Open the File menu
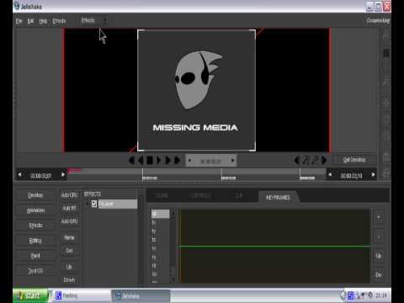This screenshot has height=303, width=404. (x=19, y=21)
